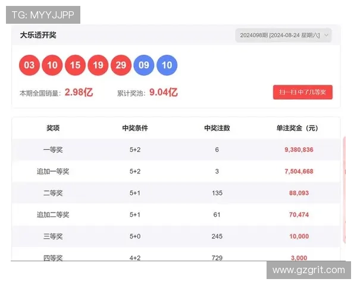
Task: Click the blue ball number 09
Action: 144,65
